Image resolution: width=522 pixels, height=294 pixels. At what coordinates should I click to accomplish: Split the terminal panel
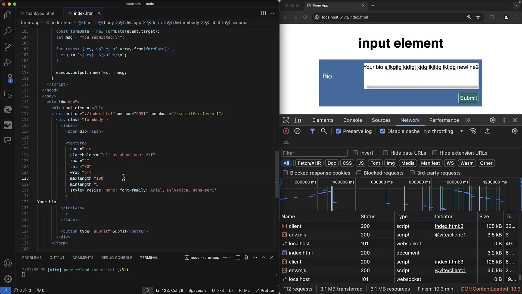tap(238, 258)
